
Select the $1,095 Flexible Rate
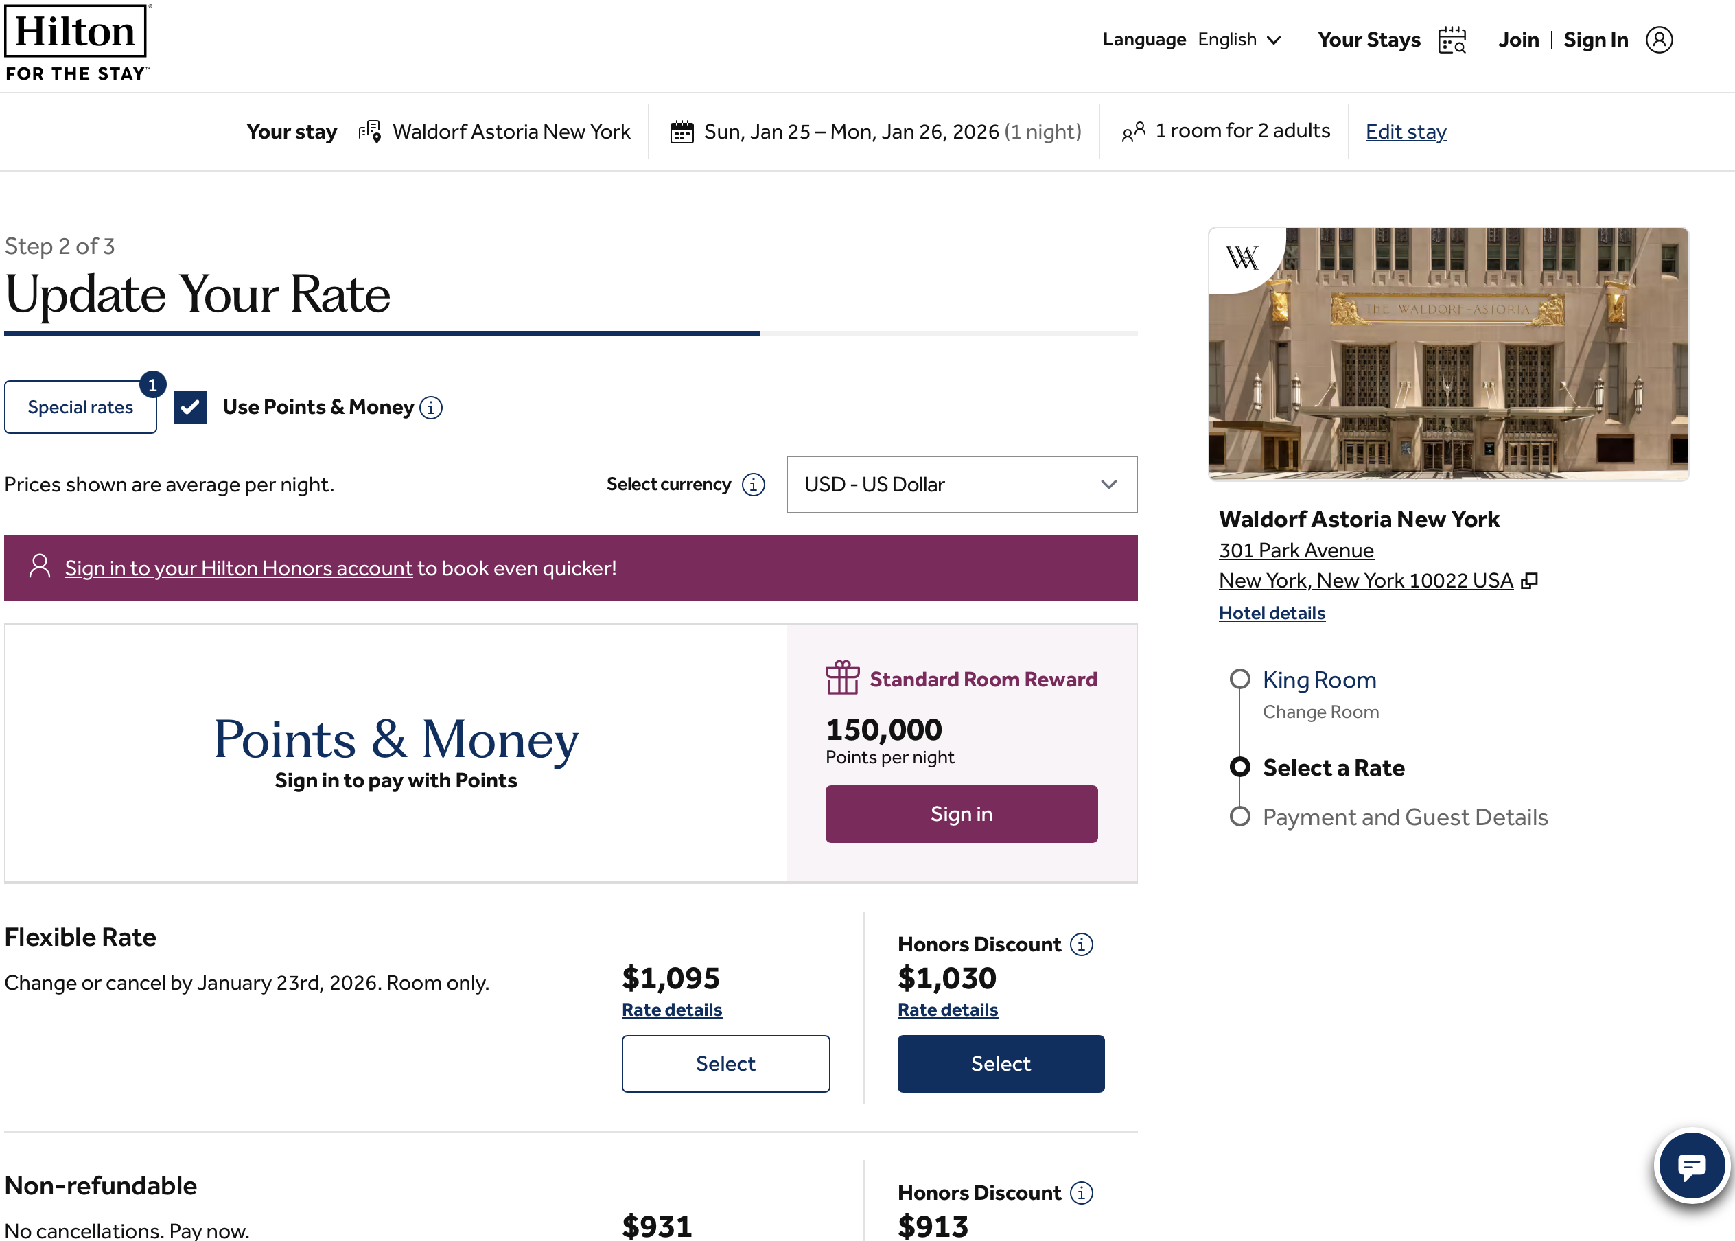pyautogui.click(x=725, y=1064)
